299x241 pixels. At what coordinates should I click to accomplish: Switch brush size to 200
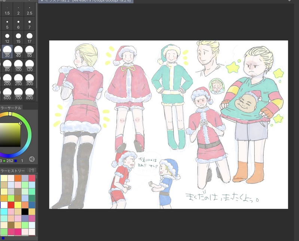pos(7,80)
